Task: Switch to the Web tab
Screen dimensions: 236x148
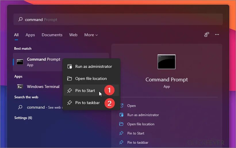Action: [73, 35]
